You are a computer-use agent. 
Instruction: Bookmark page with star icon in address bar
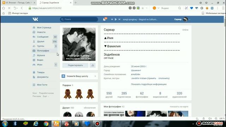click(143, 8)
